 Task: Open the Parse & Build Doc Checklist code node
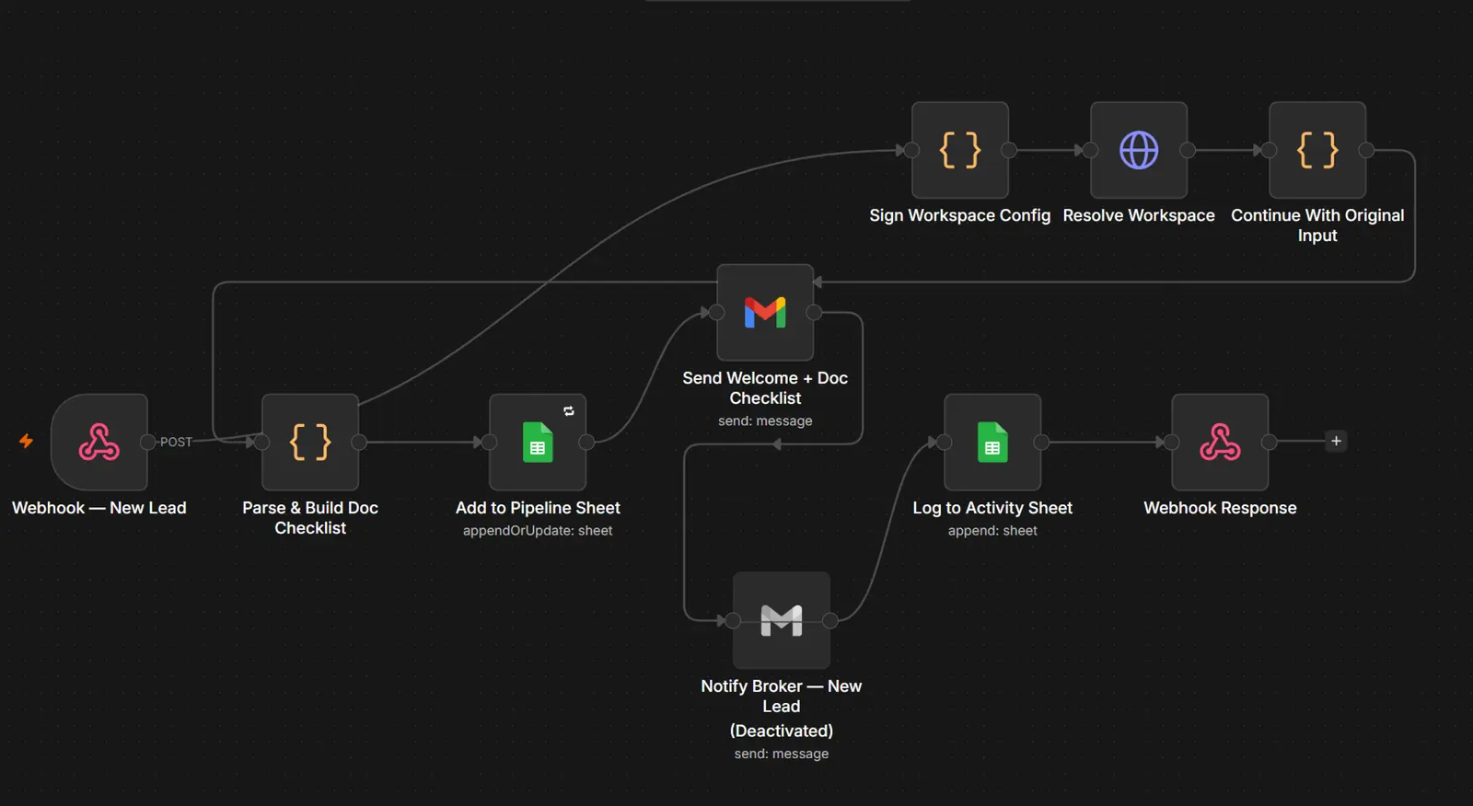coord(310,442)
